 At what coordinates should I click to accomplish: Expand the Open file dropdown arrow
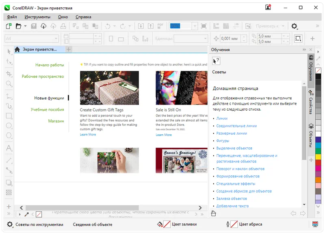tap(26, 26)
